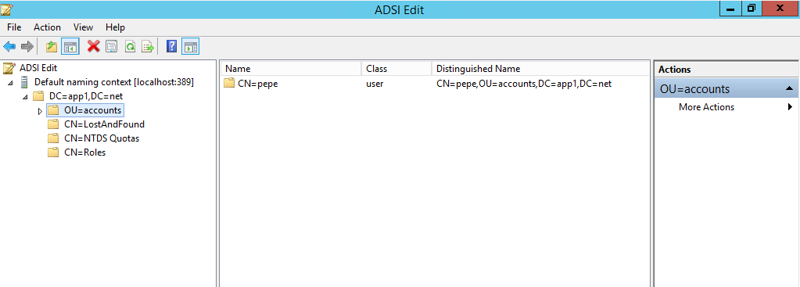Viewport: 800px width, 287px height.
Task: Minimize the ADSI Edit window
Action: (731, 9)
